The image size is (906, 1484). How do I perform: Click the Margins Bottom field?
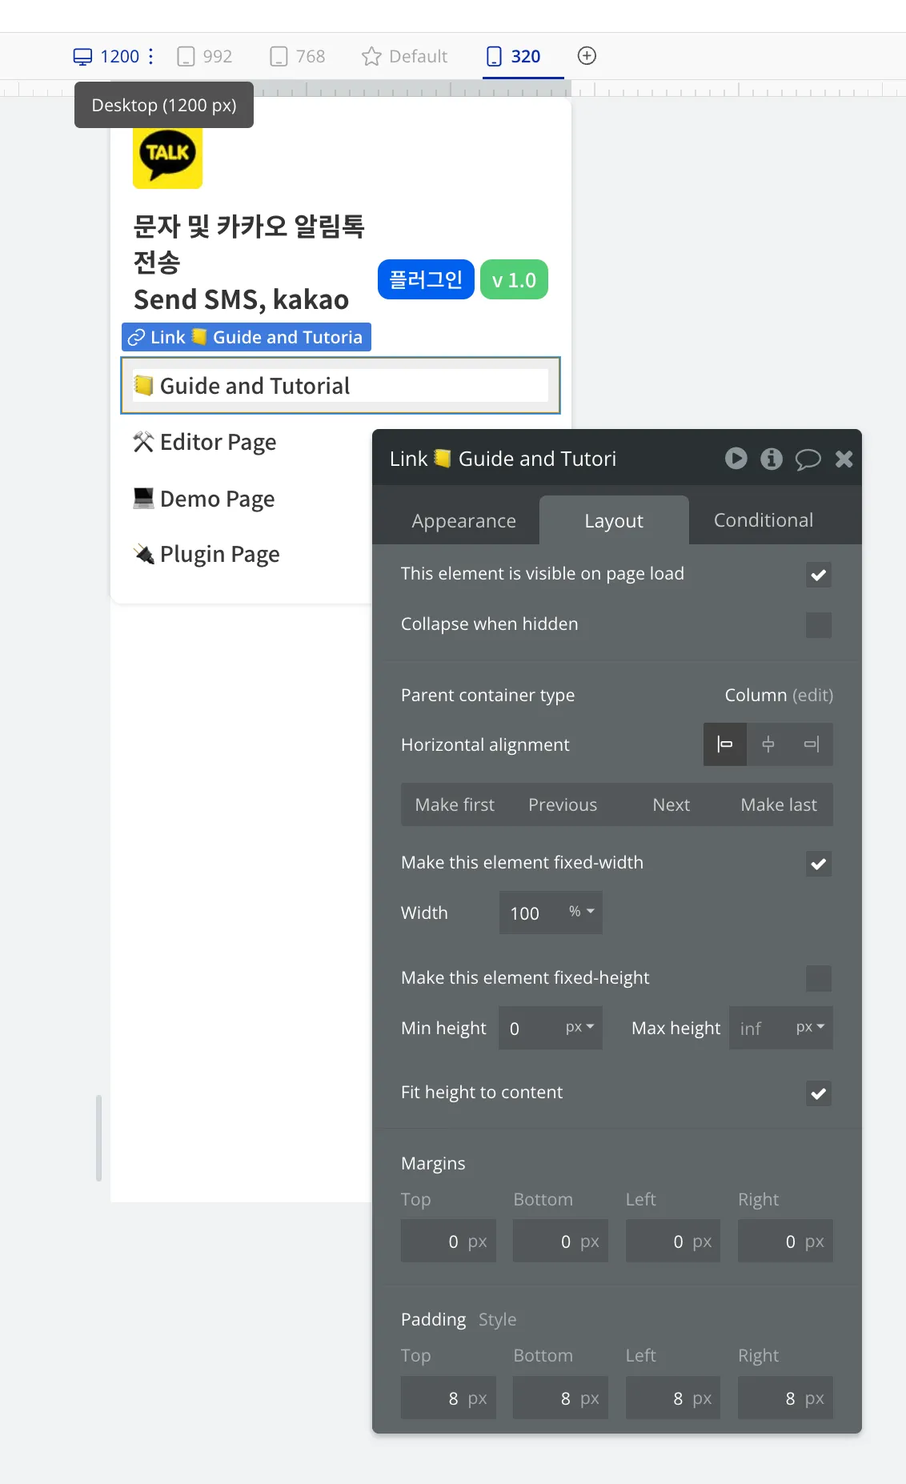pyautogui.click(x=560, y=1241)
